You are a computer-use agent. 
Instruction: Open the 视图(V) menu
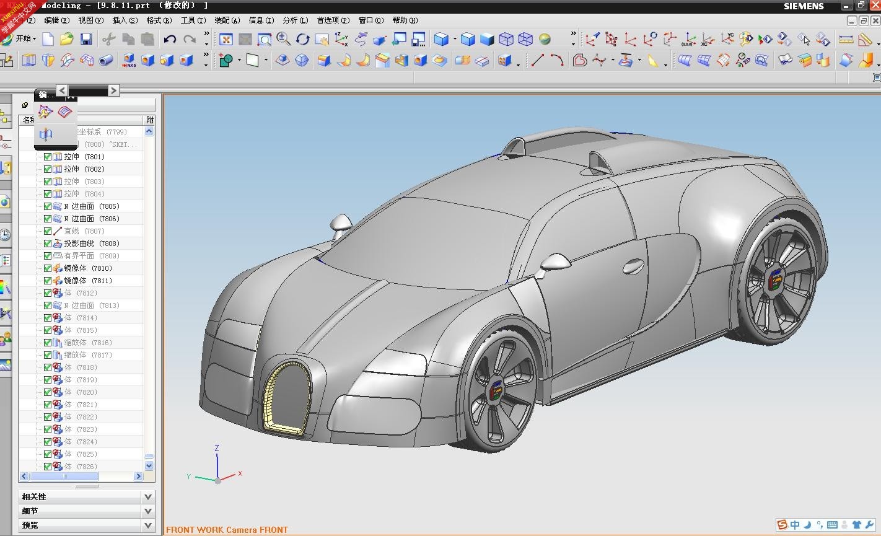pos(90,20)
